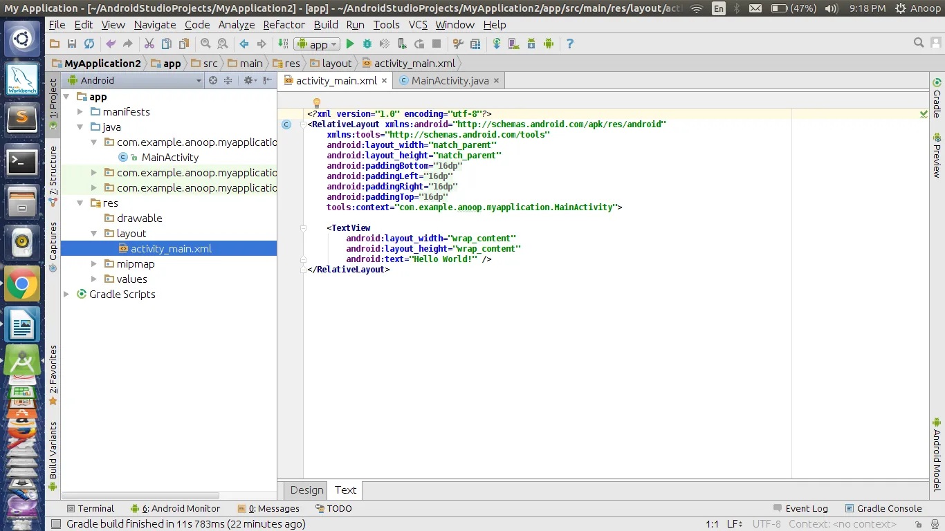Click the Cut scissors icon
Viewport: 945px width, 531px height.
click(x=149, y=44)
